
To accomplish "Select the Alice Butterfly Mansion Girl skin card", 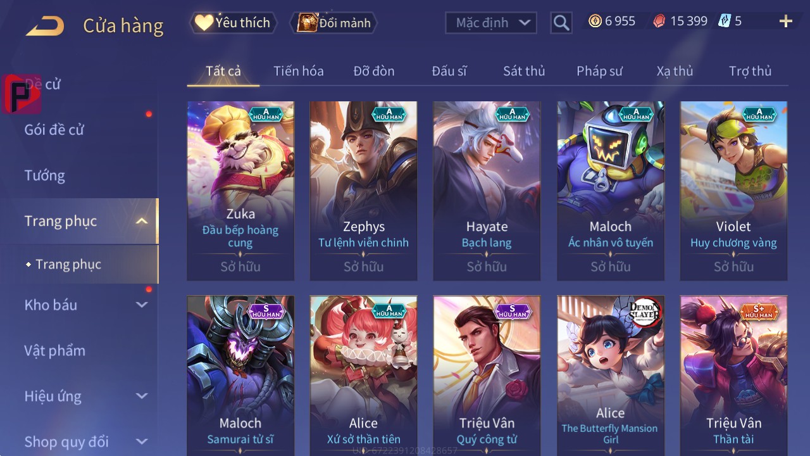I will click(611, 376).
